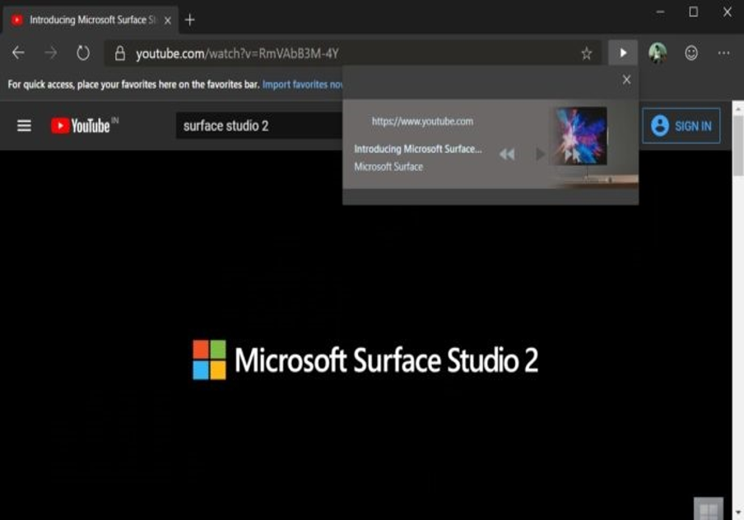This screenshot has height=520, width=744.
Task: Close the media control popup
Action: point(626,80)
